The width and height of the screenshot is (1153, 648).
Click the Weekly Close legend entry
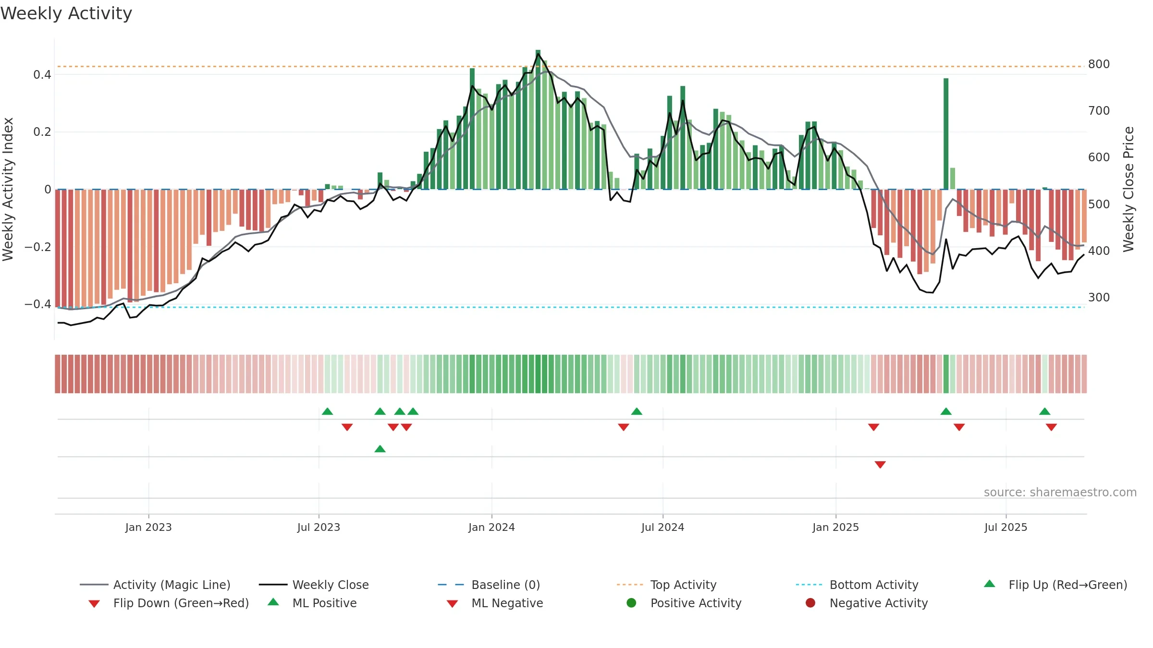314,585
